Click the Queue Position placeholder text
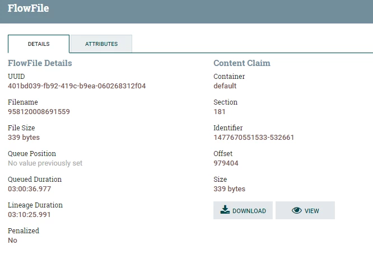 (45, 163)
